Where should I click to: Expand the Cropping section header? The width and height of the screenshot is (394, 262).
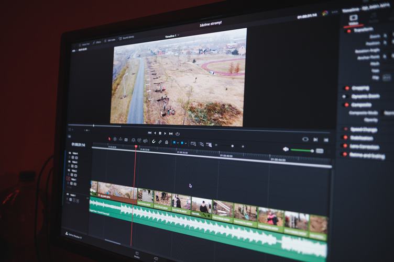[x=360, y=88]
